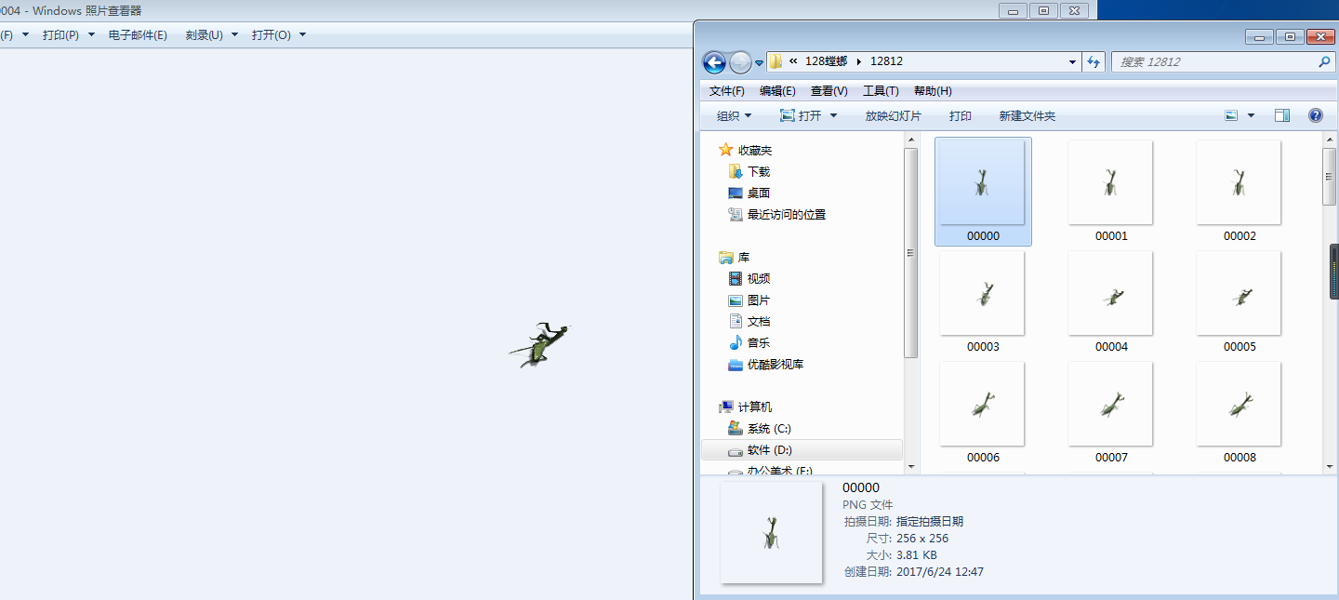
Task: Toggle the Explorer preview pane
Action: pos(1282,115)
